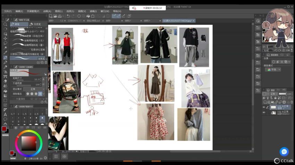Select the Fill bucket tool
Viewport: 295px width, 165px height.
(x=5, y=91)
